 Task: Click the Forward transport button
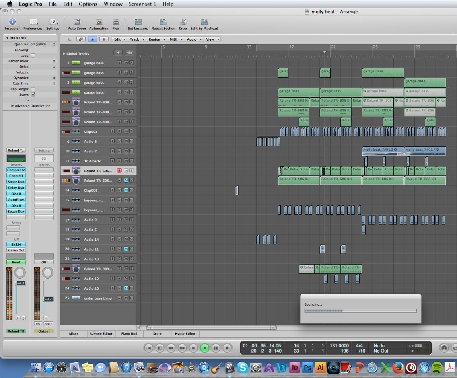pos(182,348)
